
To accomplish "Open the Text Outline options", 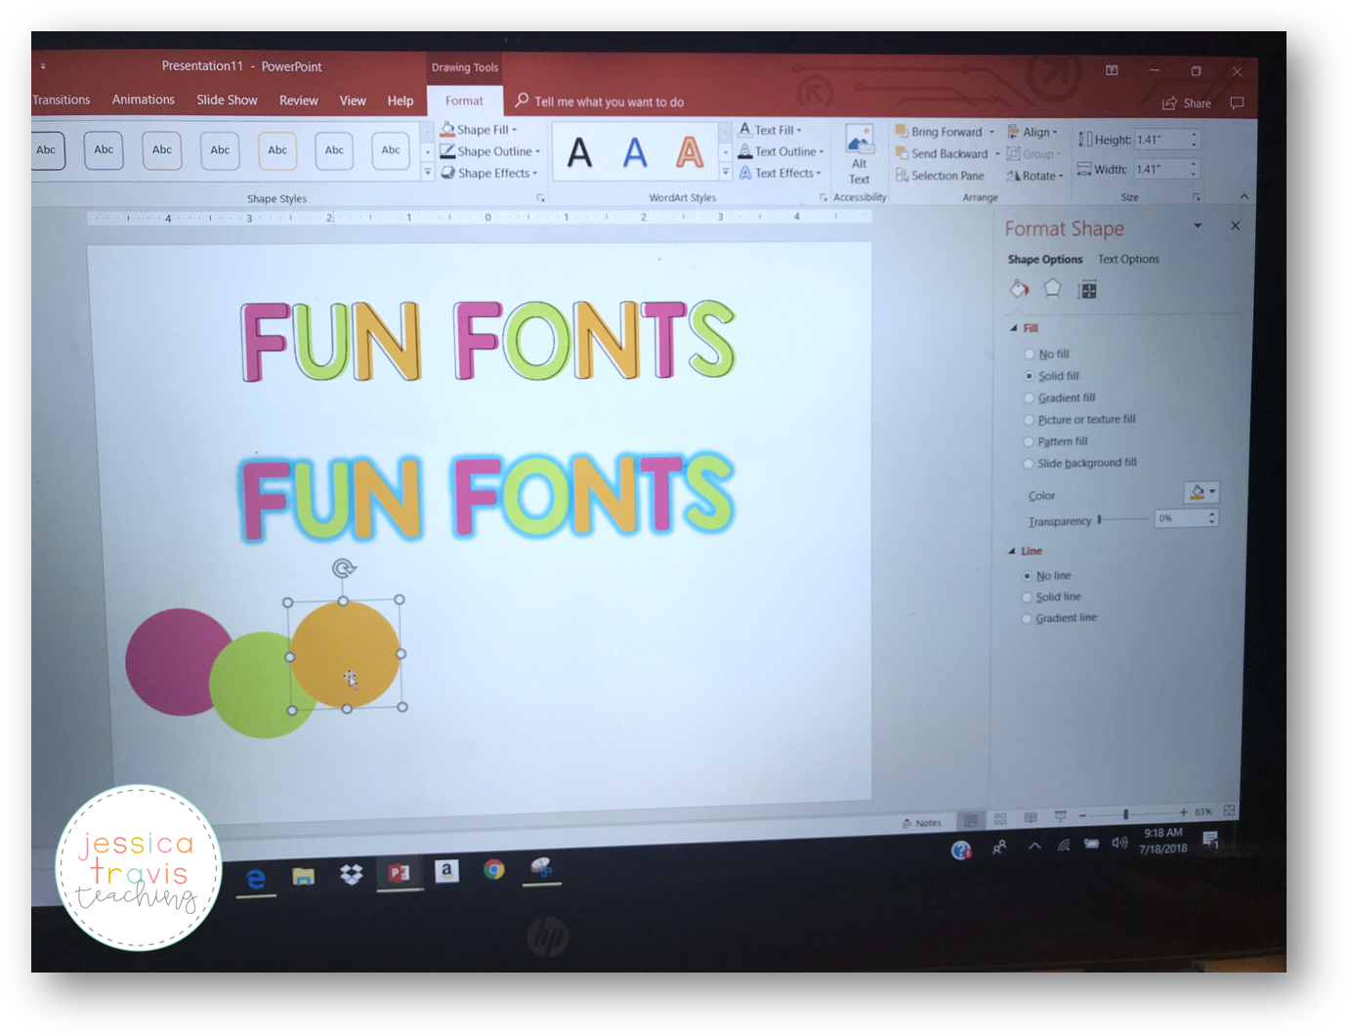I will pos(780,151).
